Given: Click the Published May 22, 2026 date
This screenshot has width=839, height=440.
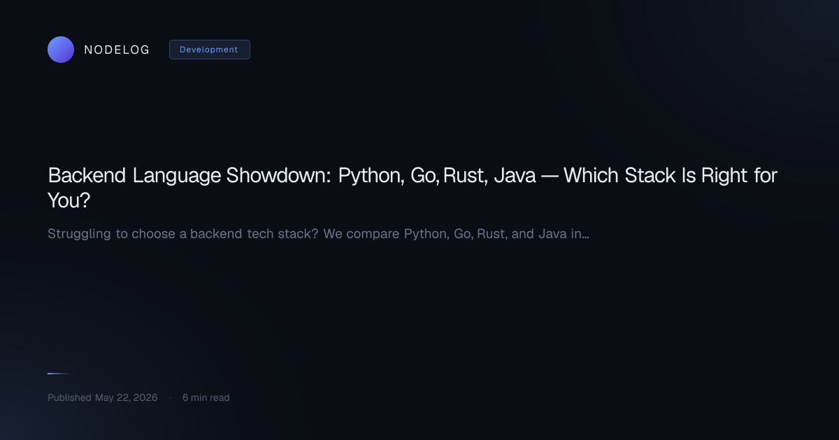Looking at the screenshot, I should [102, 397].
